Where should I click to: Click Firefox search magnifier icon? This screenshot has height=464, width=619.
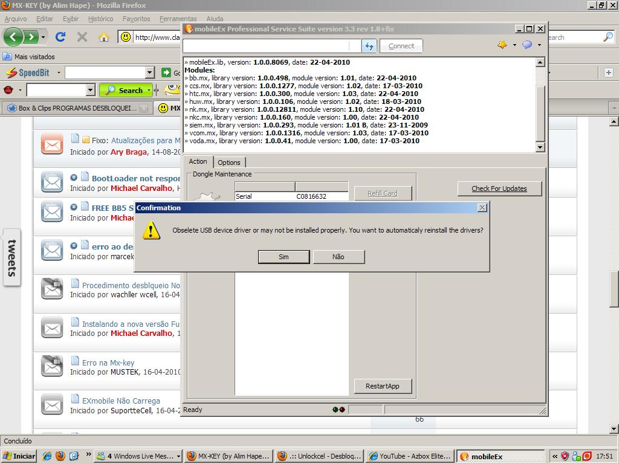tap(608, 37)
